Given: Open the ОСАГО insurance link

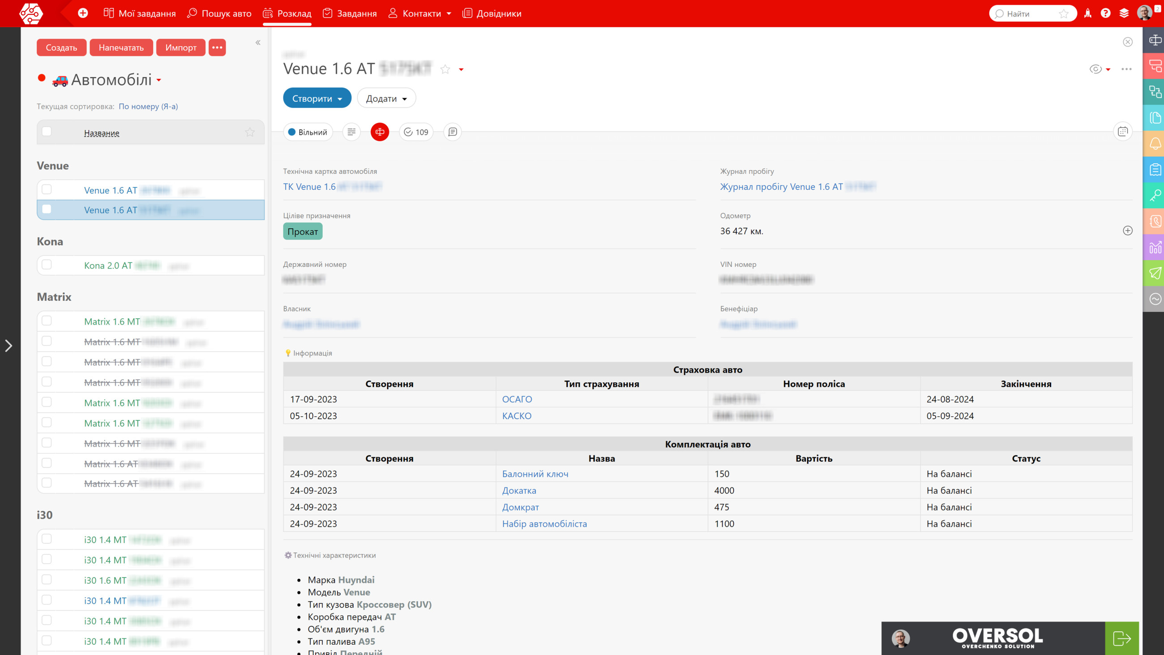Looking at the screenshot, I should tap(517, 399).
